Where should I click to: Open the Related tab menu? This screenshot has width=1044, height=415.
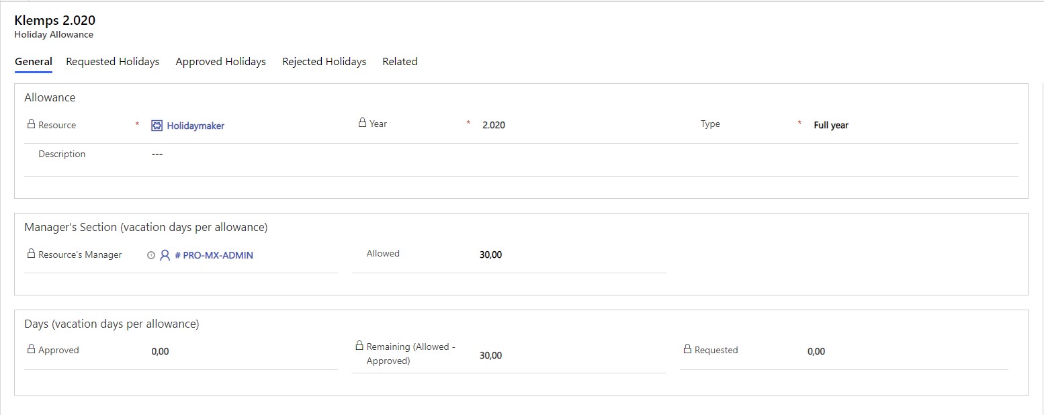click(x=400, y=62)
